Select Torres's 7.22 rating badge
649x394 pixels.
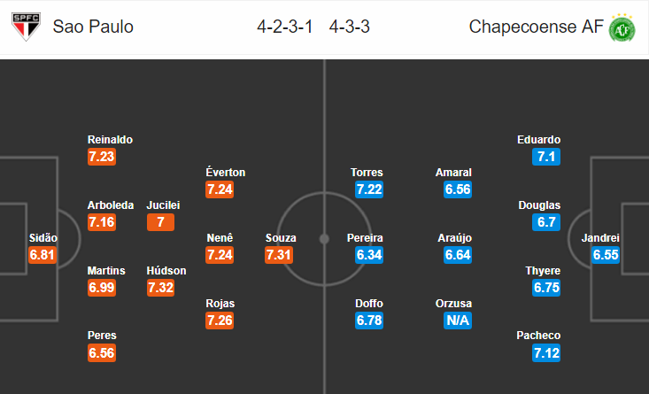(x=369, y=189)
